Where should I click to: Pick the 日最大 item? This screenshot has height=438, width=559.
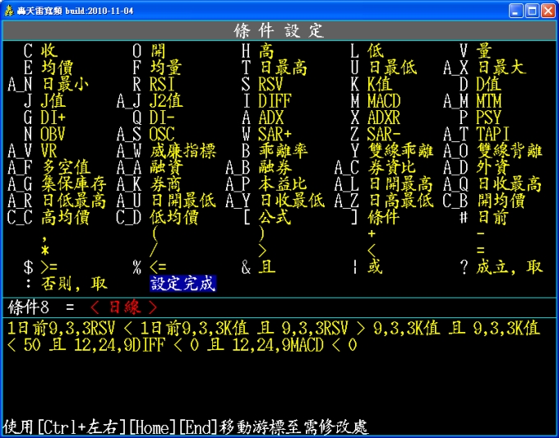[501, 67]
